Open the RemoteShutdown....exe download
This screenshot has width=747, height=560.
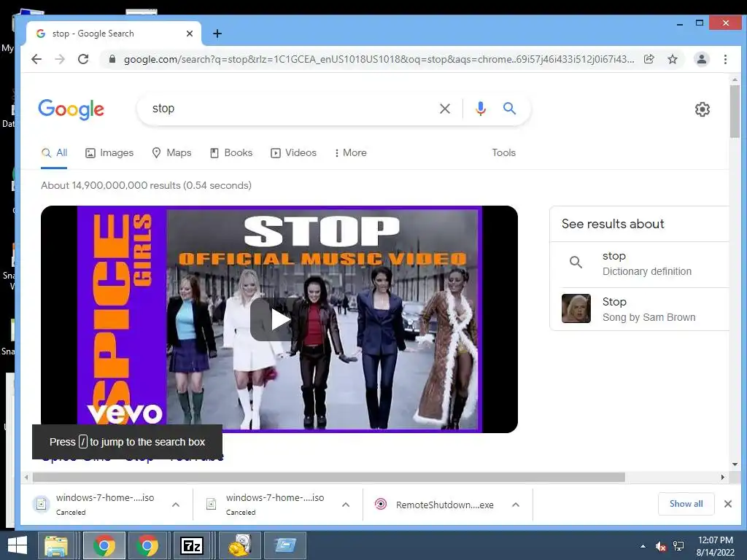[x=444, y=505]
